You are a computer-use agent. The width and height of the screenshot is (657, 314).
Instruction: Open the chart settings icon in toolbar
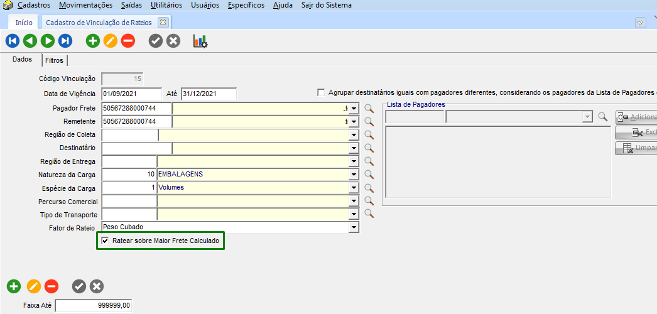(200, 41)
